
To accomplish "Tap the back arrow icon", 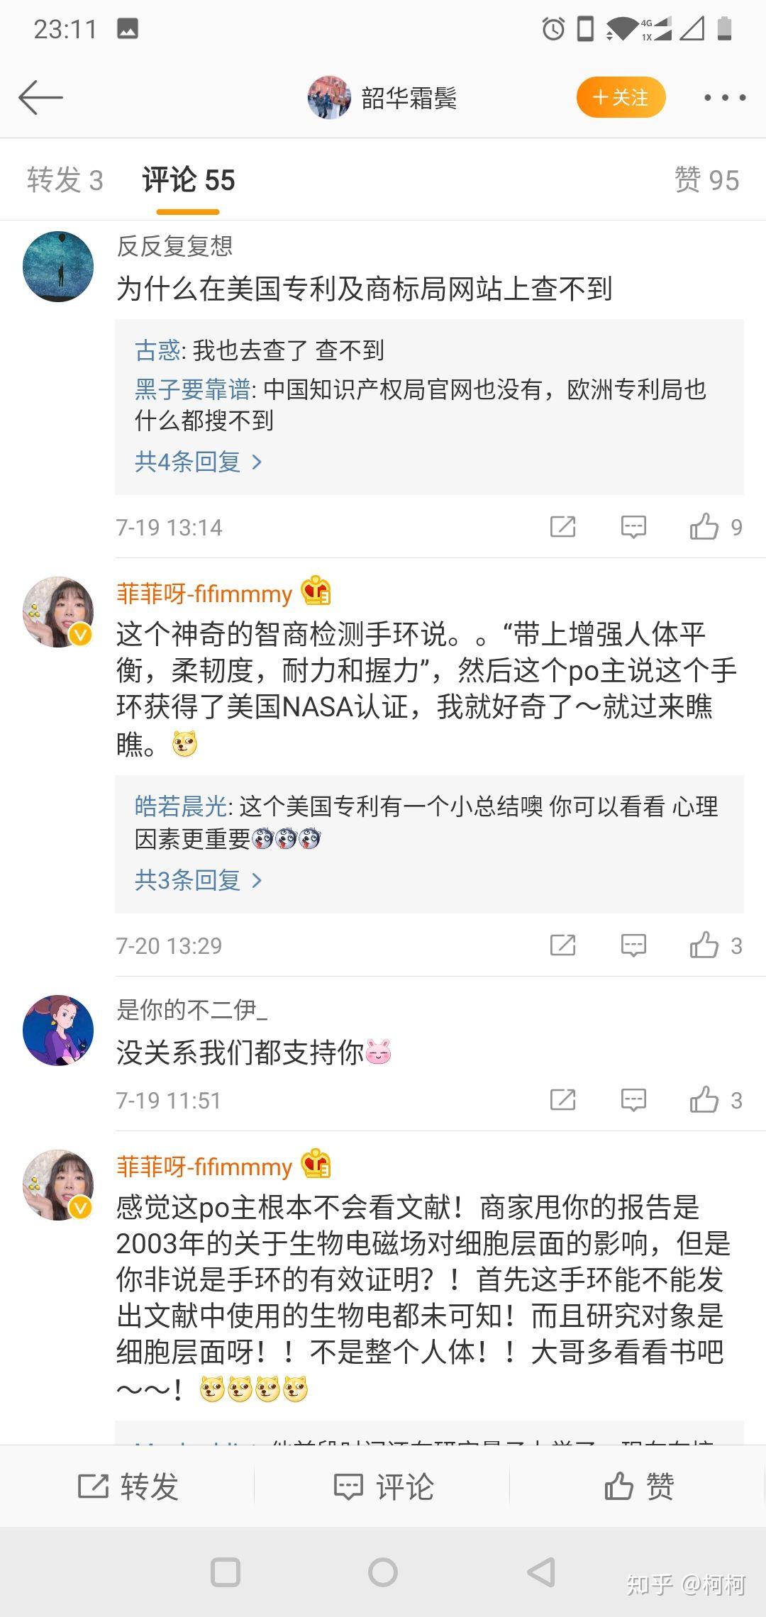I will point(40,97).
